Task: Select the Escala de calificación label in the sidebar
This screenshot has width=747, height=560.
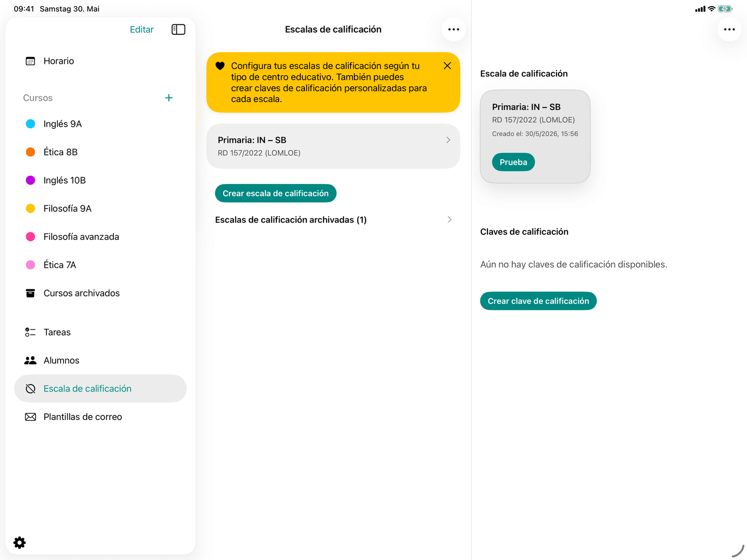Action: tap(87, 389)
